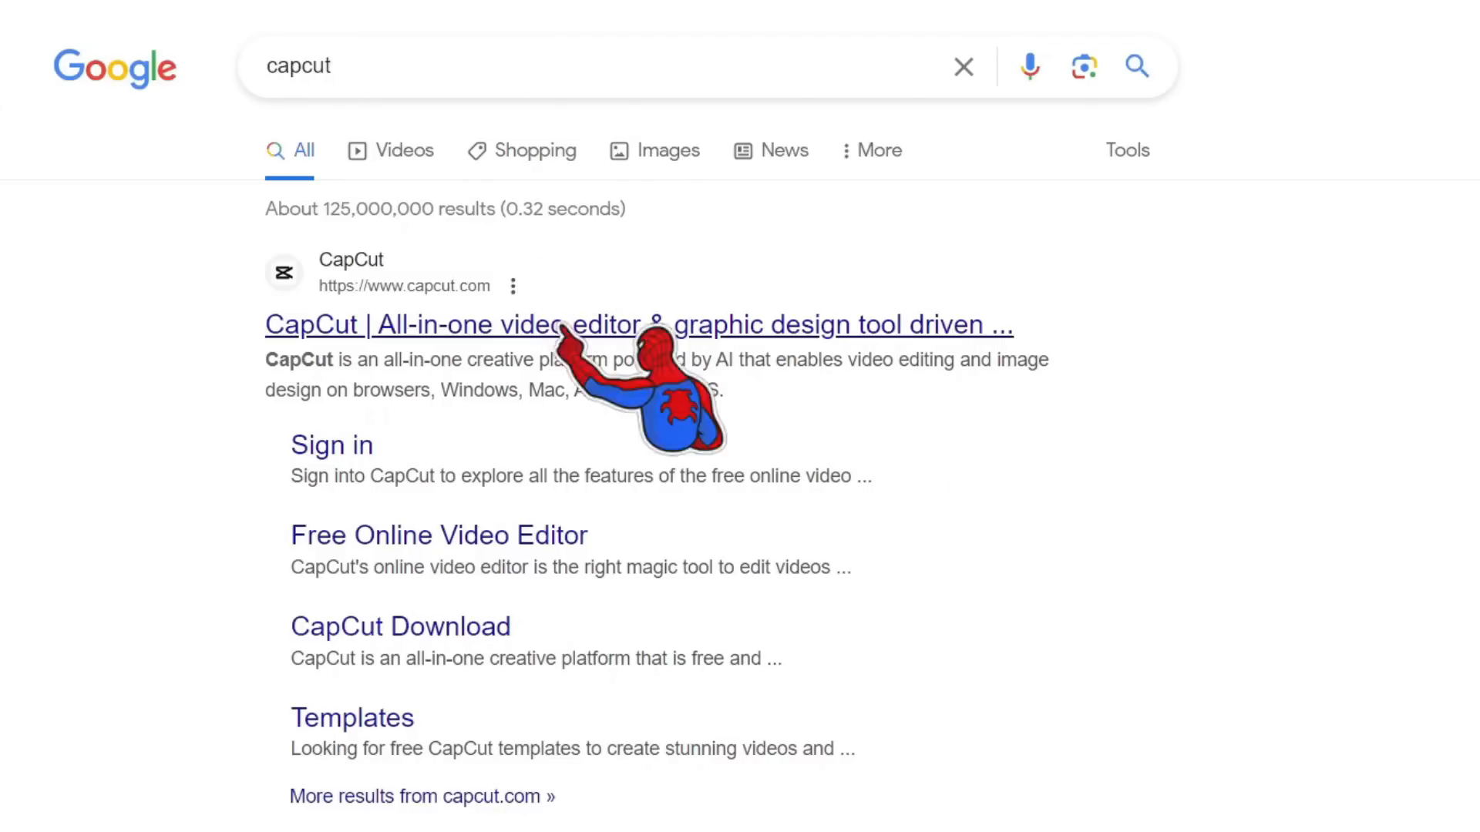Viewport: 1480px width, 832px height.
Task: Select the All results tab
Action: tap(290, 150)
